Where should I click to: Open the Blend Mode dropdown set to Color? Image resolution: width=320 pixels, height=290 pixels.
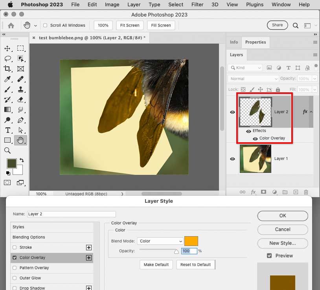(x=160, y=241)
